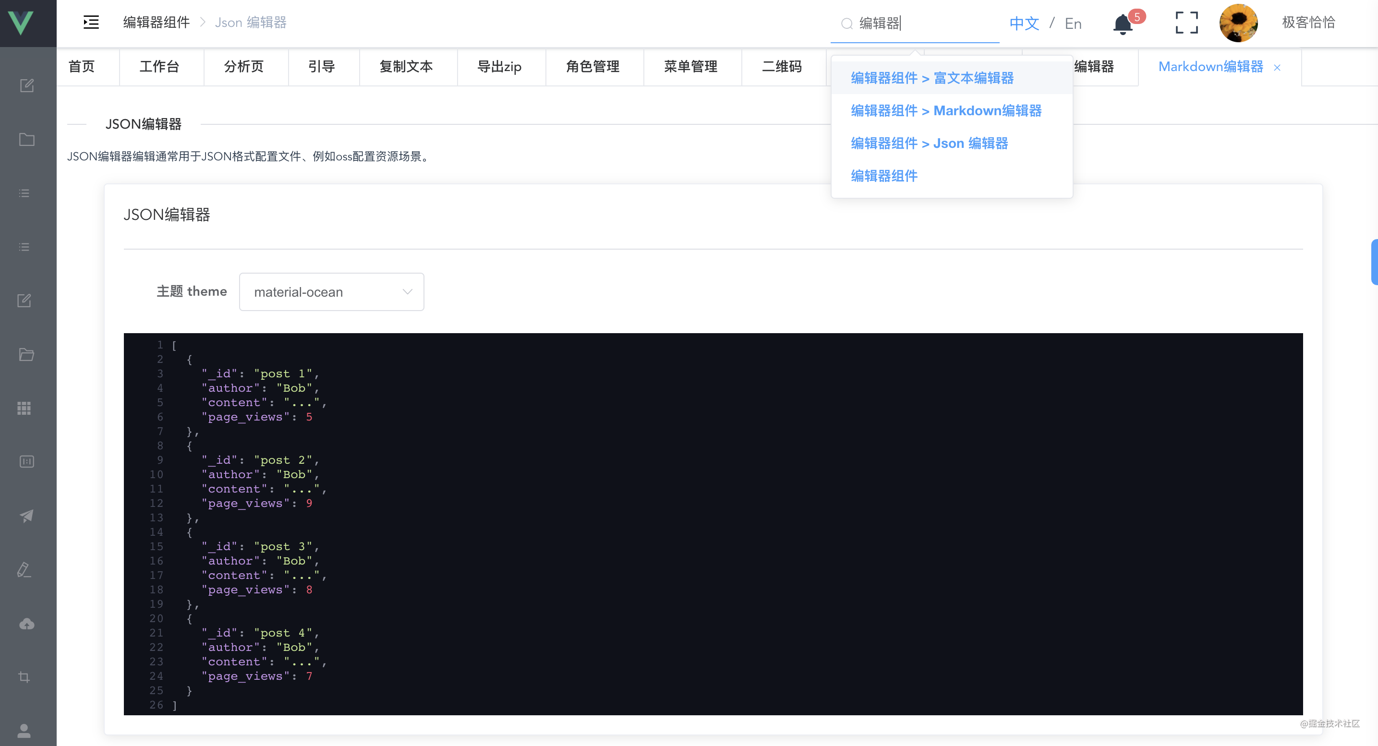Open breadcrumb link 编辑器组件
This screenshot has height=746, width=1378.
click(x=156, y=22)
